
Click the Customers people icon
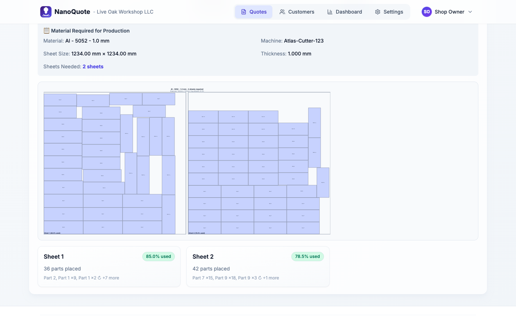pyautogui.click(x=282, y=11)
